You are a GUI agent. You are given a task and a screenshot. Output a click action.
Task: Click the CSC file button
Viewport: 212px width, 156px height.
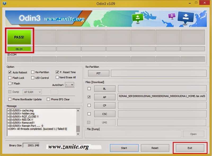(105, 114)
